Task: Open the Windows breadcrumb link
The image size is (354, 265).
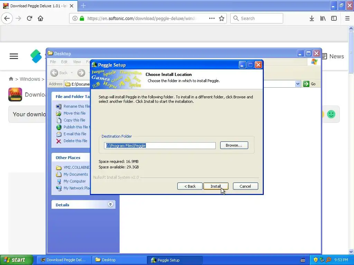Action: (x=30, y=79)
